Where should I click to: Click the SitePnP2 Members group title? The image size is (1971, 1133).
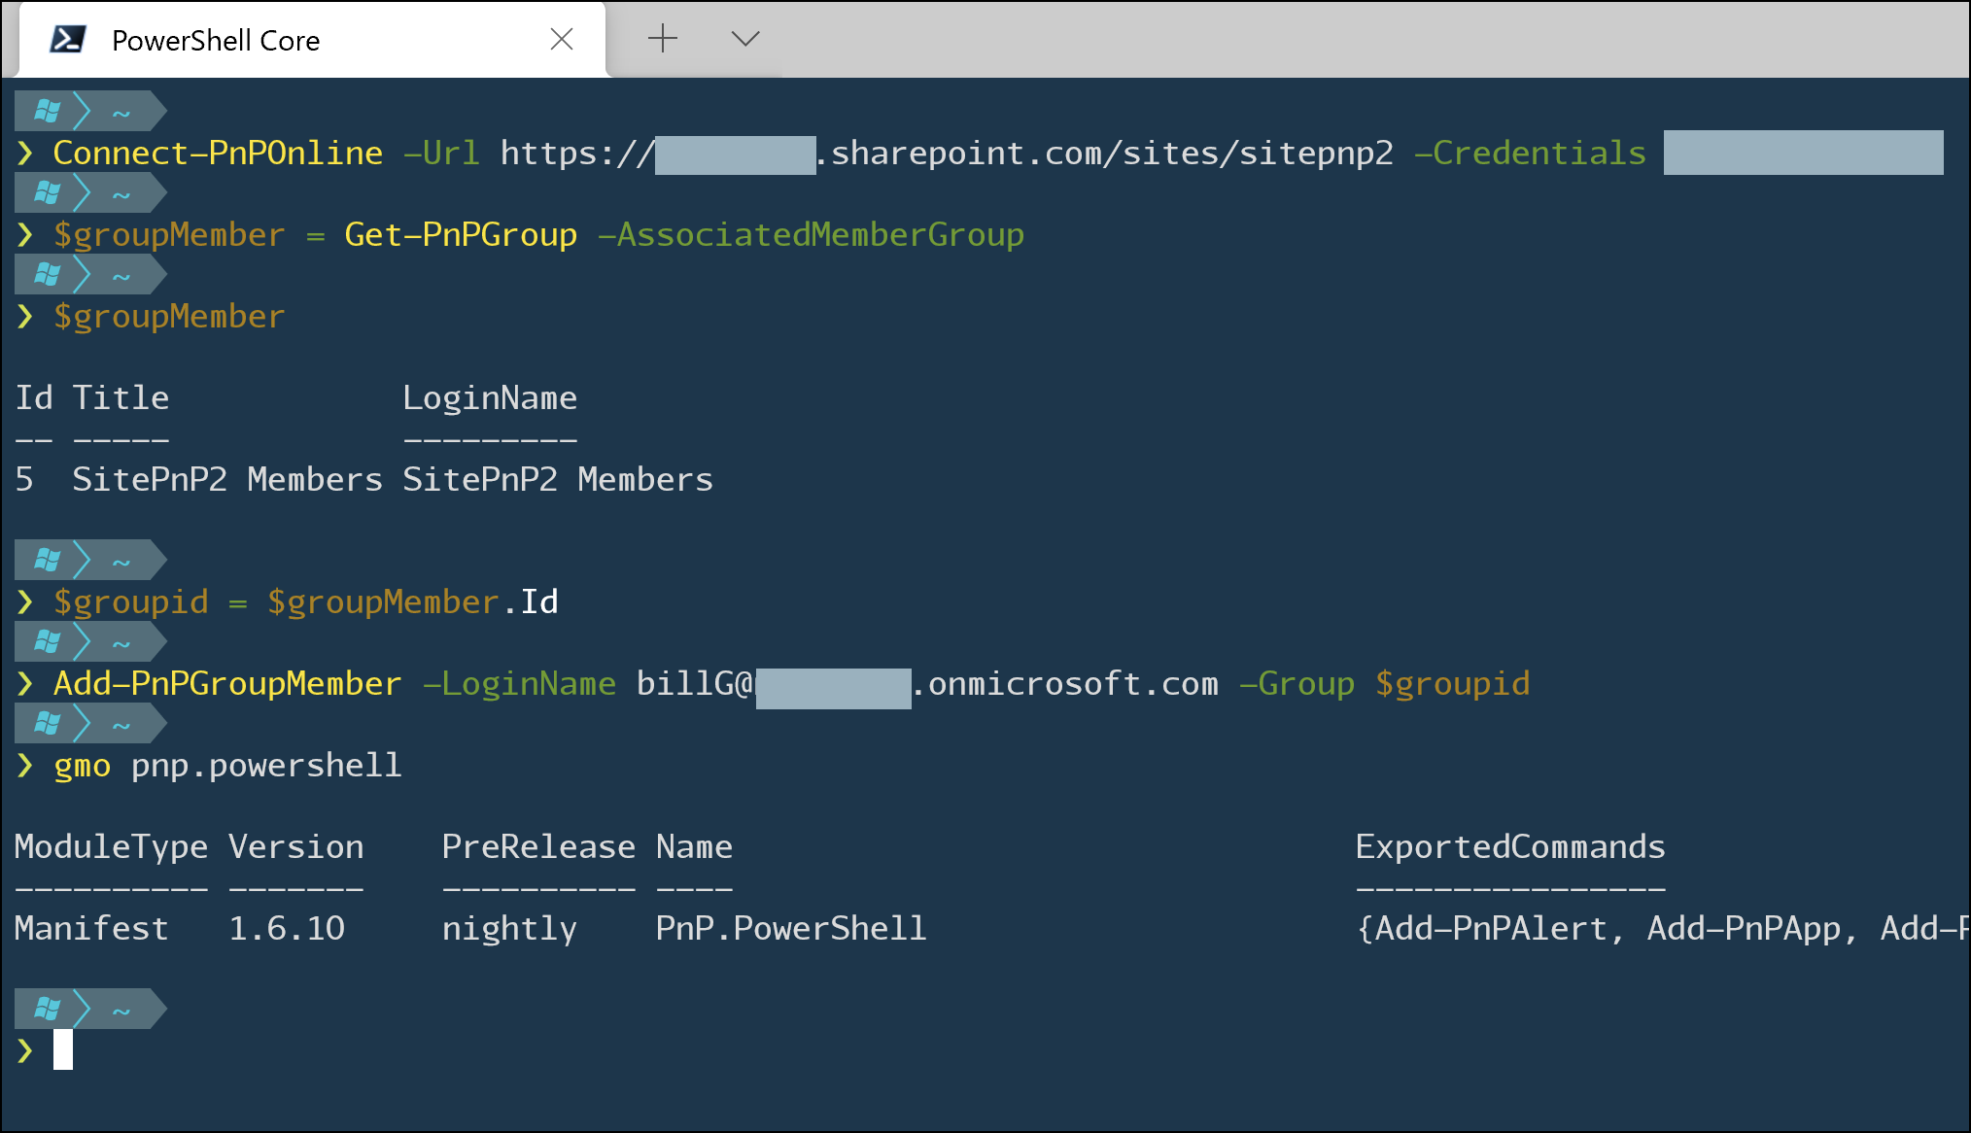click(225, 478)
